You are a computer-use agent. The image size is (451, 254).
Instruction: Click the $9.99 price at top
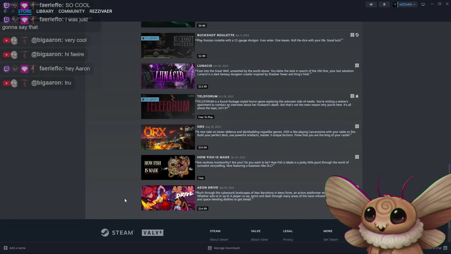[x=202, y=25]
